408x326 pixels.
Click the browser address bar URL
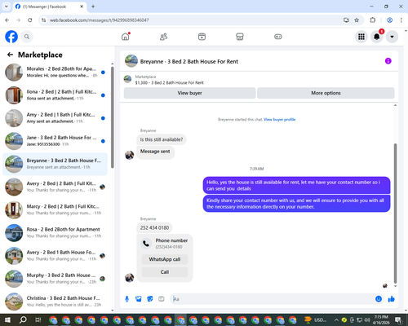(100, 20)
